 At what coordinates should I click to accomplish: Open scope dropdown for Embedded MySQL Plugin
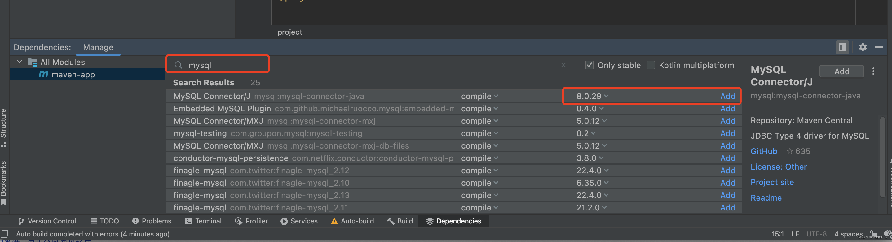[x=479, y=109]
